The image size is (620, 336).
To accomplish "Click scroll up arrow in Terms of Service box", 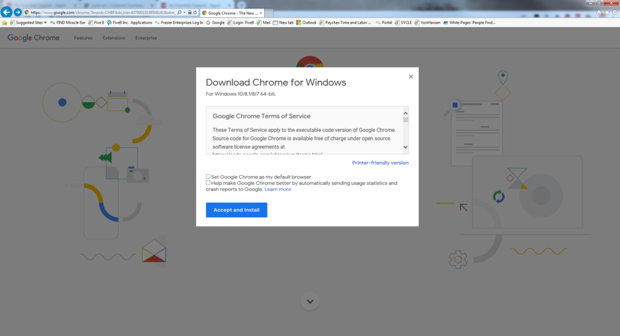I will pyautogui.click(x=405, y=113).
